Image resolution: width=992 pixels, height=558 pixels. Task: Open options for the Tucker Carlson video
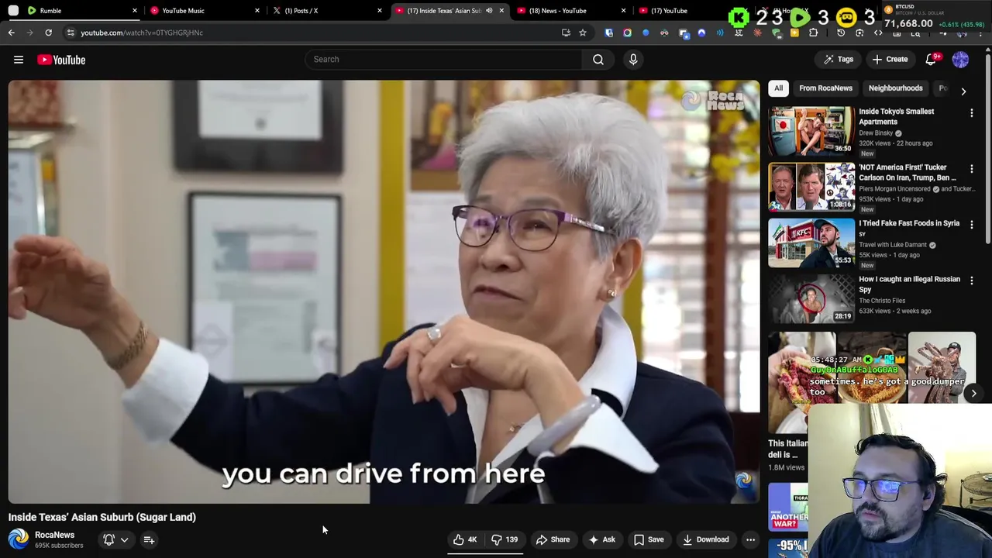click(972, 169)
